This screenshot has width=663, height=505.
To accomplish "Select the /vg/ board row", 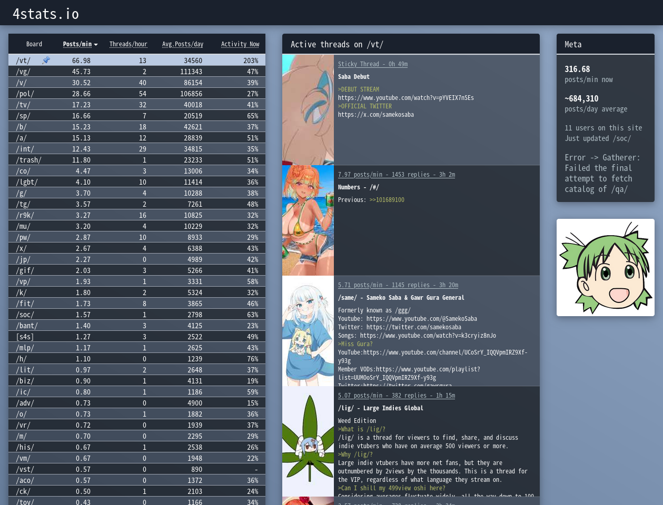I will 136,72.
